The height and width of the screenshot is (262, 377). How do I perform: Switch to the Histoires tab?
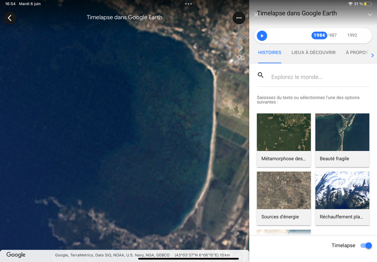tap(269, 52)
